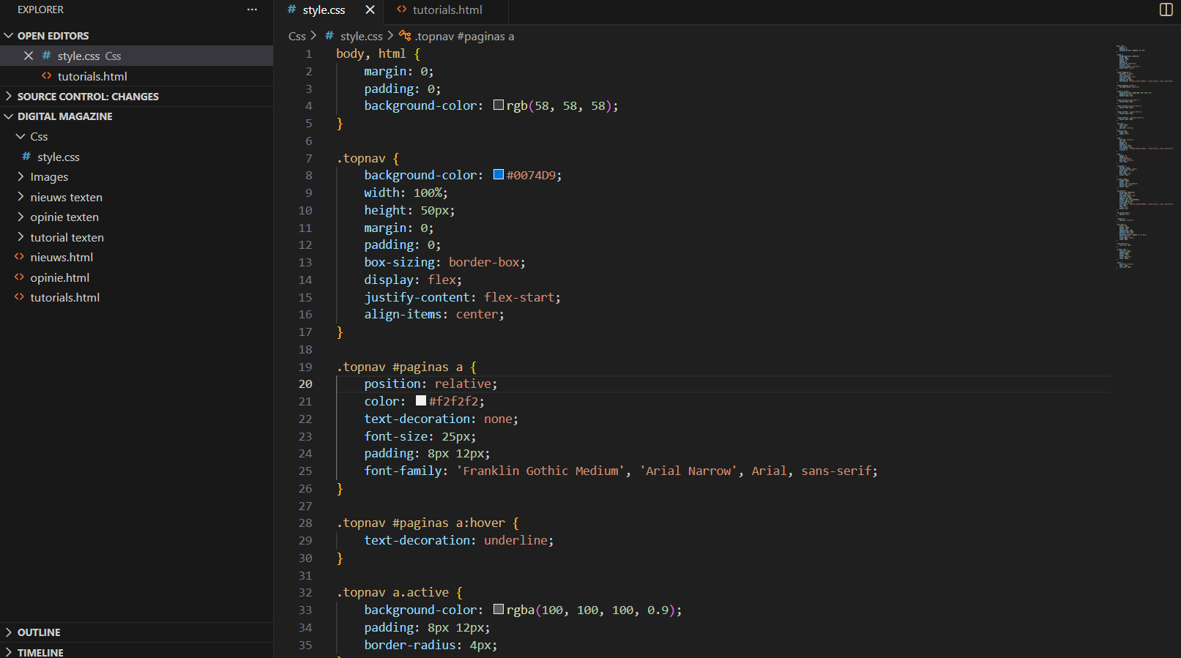Click the split editor icon
Viewport: 1181px width, 658px height.
1166,10
